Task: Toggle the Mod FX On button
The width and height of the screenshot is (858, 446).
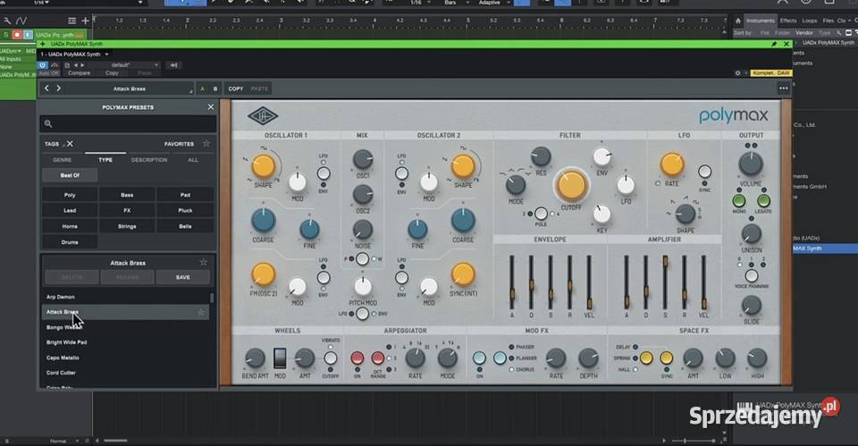Action: 479,358
